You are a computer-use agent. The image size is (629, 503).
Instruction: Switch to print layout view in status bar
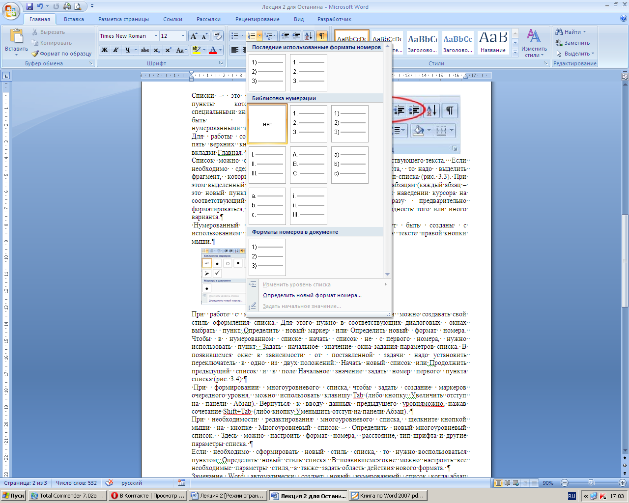499,483
